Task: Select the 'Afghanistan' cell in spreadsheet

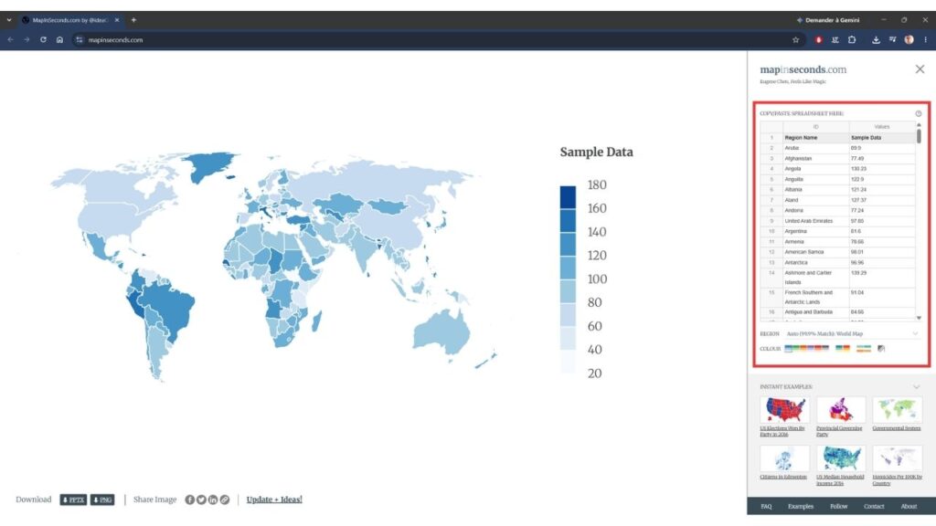Action: [x=816, y=159]
